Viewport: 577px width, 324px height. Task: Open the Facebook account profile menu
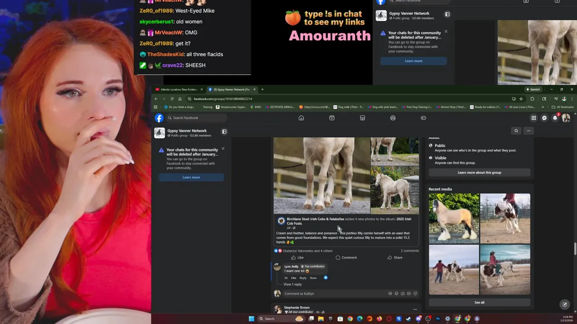pyautogui.click(x=566, y=118)
